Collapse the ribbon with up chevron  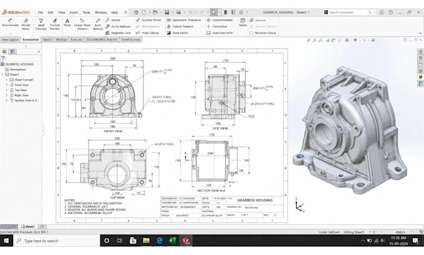[x=420, y=33]
